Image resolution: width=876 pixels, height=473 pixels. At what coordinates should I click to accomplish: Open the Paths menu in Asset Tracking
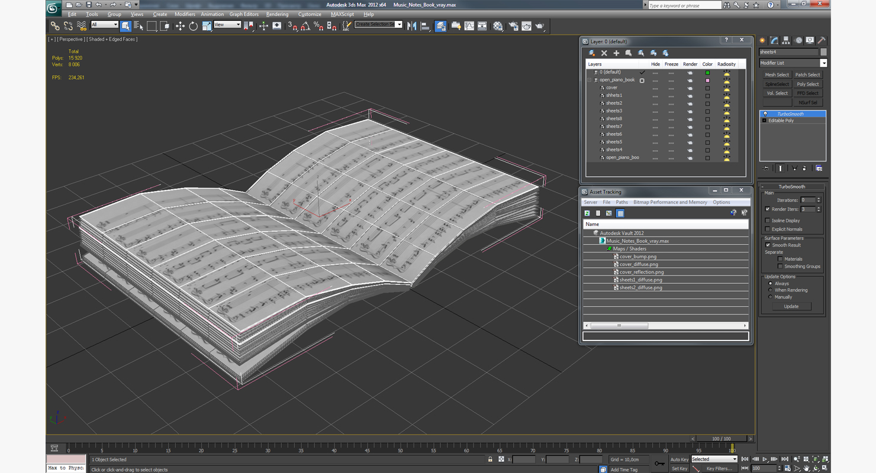click(621, 202)
